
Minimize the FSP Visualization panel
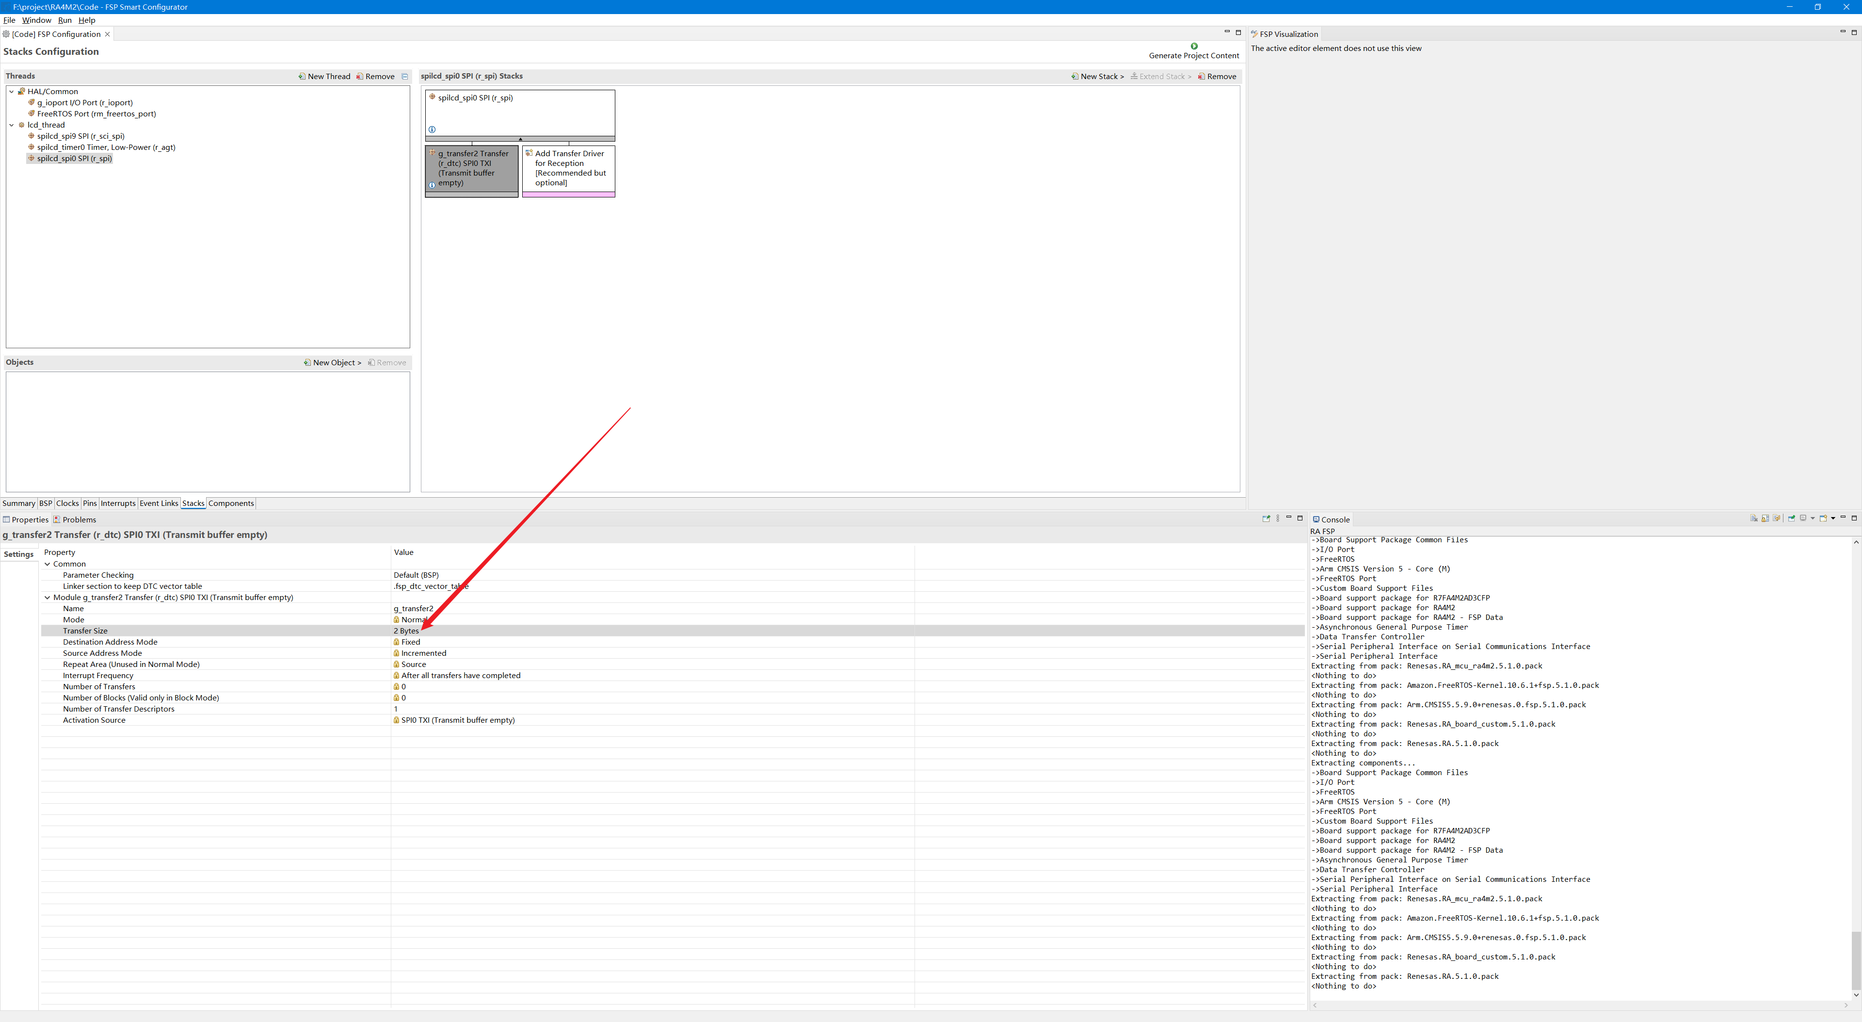click(1843, 32)
